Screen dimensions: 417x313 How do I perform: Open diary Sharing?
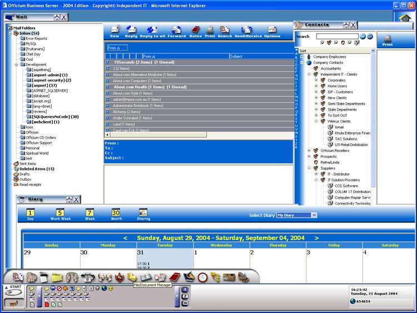pos(143,215)
